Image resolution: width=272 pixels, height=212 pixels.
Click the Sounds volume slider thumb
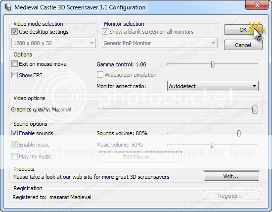pos(239,133)
